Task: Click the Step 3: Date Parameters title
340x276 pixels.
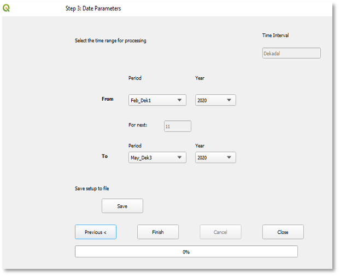Action: pos(93,9)
